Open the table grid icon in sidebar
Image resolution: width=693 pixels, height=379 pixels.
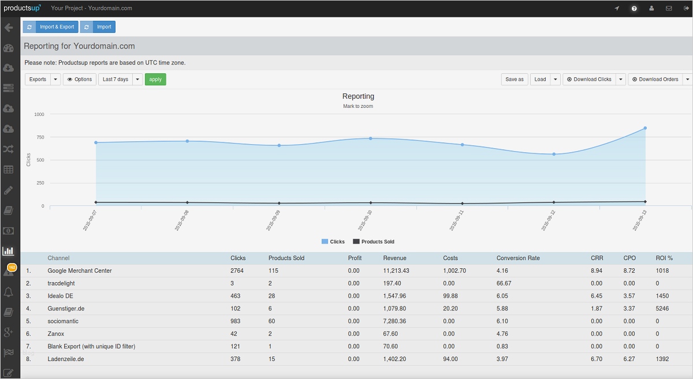[8, 170]
